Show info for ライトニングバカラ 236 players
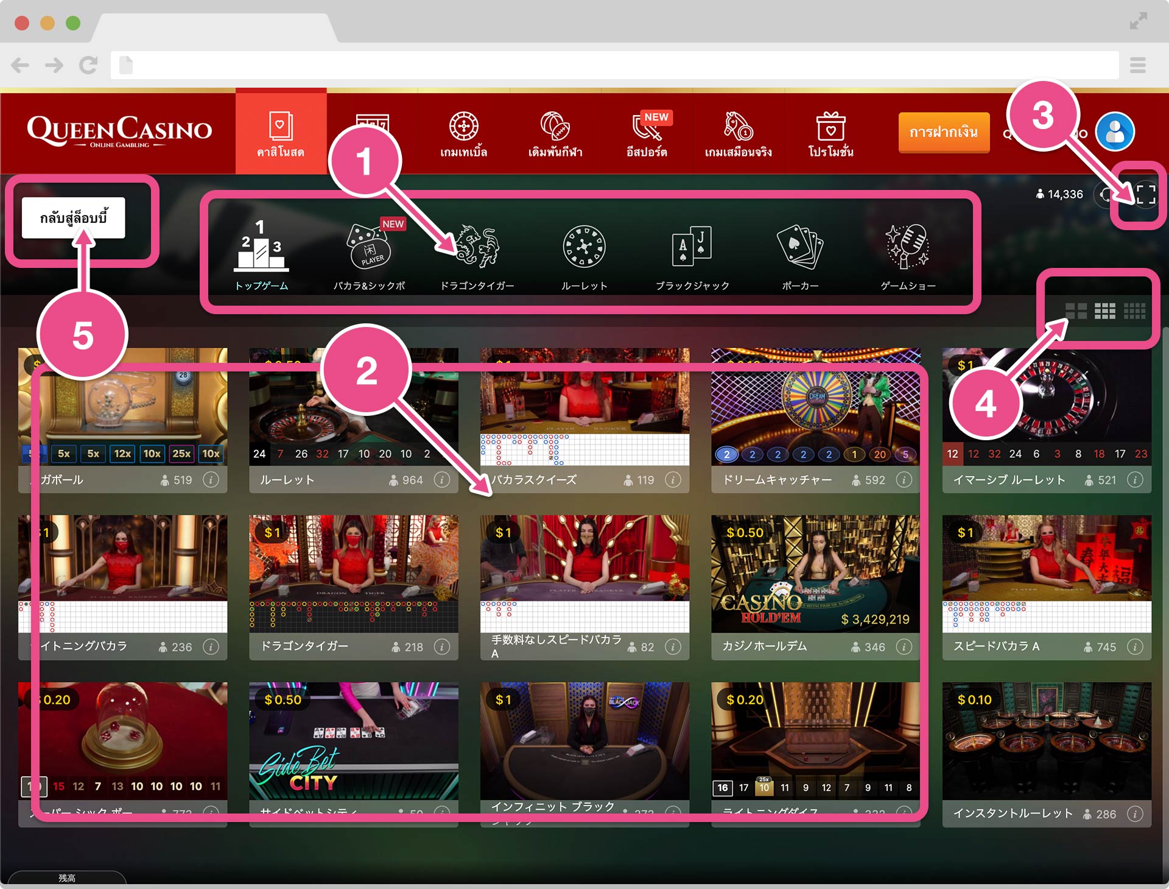The image size is (1169, 889). pyautogui.click(x=211, y=647)
